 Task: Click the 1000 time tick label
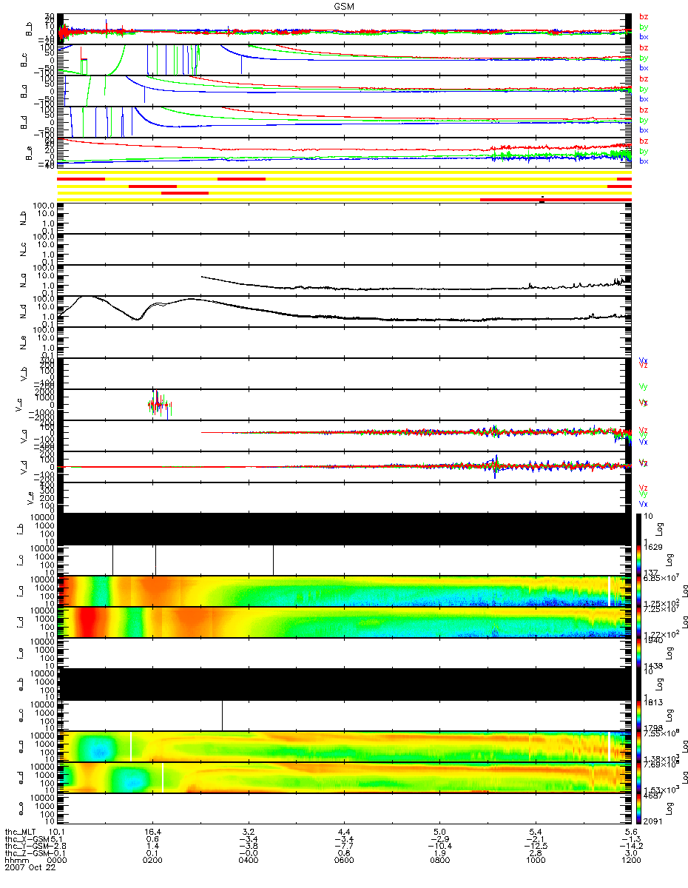[536, 861]
